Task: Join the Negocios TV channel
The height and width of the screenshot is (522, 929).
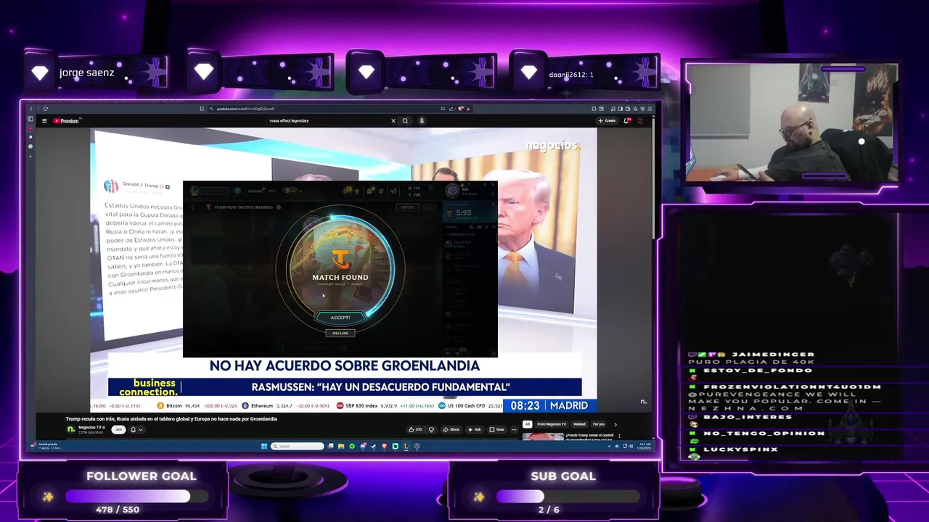Action: (118, 429)
